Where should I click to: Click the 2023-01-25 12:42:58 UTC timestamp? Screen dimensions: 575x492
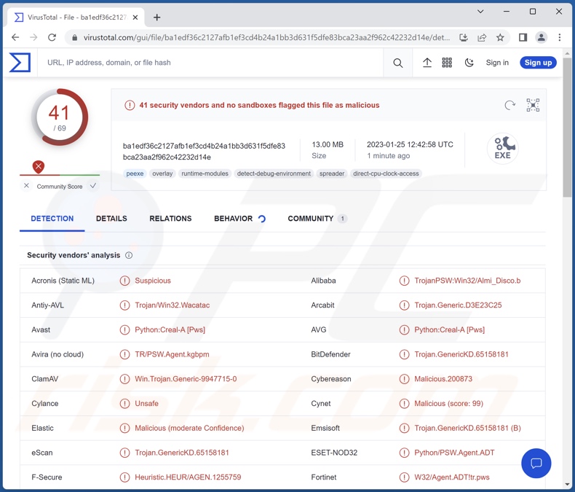pos(410,144)
